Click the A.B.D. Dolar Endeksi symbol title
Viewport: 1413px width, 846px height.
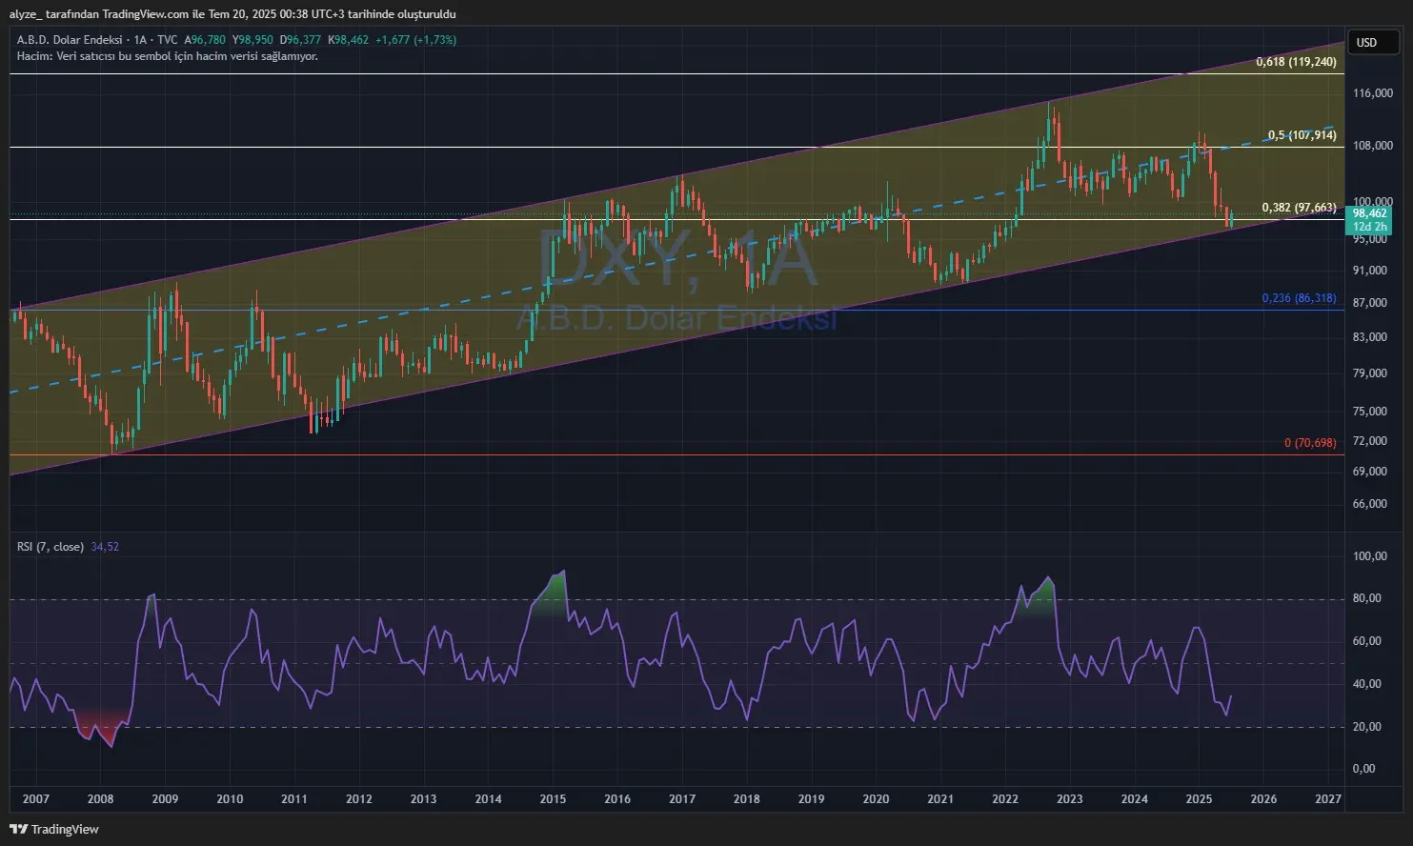tap(70, 40)
